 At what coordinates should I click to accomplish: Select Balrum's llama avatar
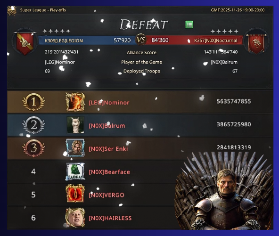click(75, 125)
